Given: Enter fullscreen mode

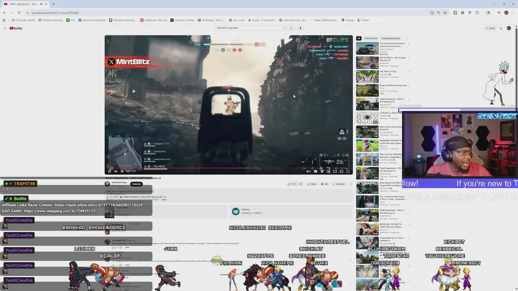Looking at the screenshot, I should [348, 171].
